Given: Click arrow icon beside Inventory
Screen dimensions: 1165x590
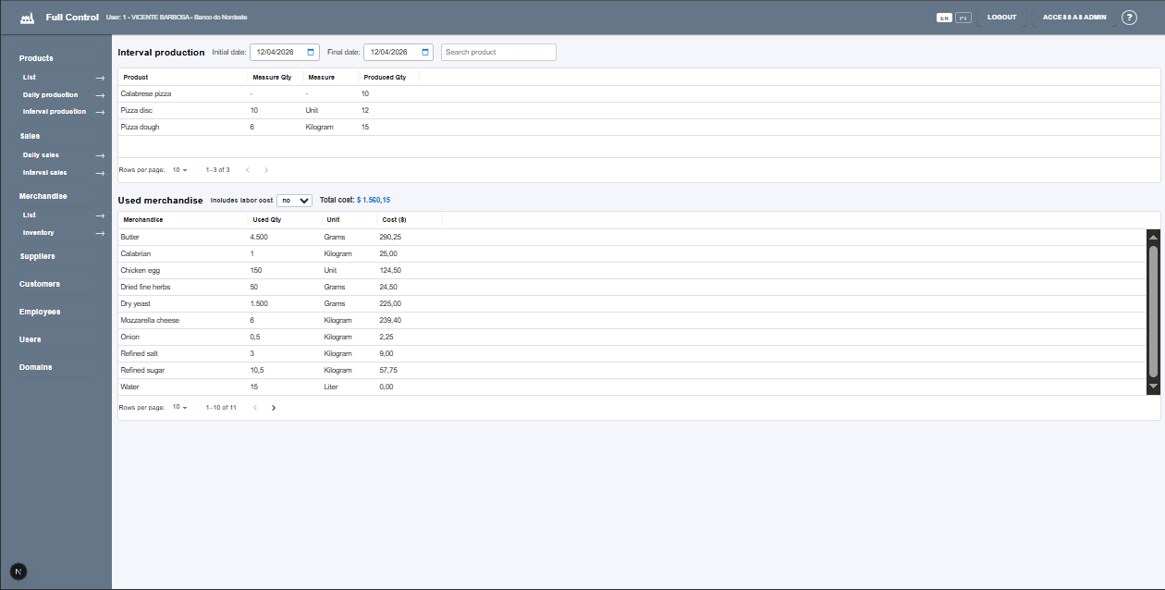Looking at the screenshot, I should [x=100, y=233].
